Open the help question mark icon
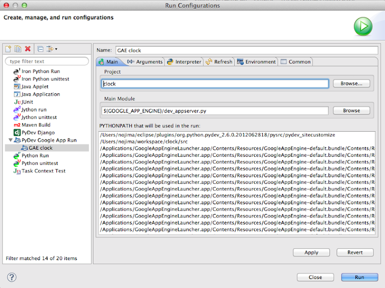Viewport: 385px width, 288px height. [x=12, y=277]
